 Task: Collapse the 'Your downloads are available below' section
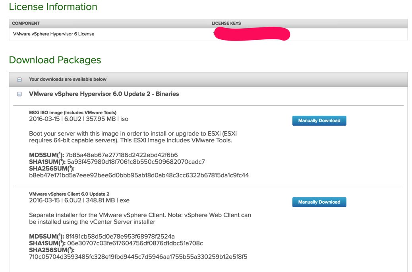[19, 80]
